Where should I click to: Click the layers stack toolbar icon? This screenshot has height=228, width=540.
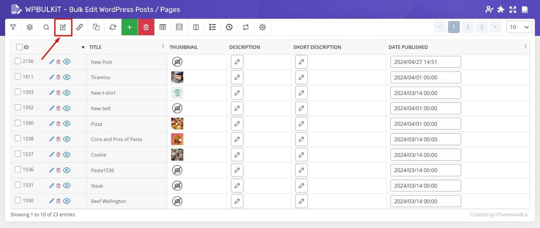[30, 27]
